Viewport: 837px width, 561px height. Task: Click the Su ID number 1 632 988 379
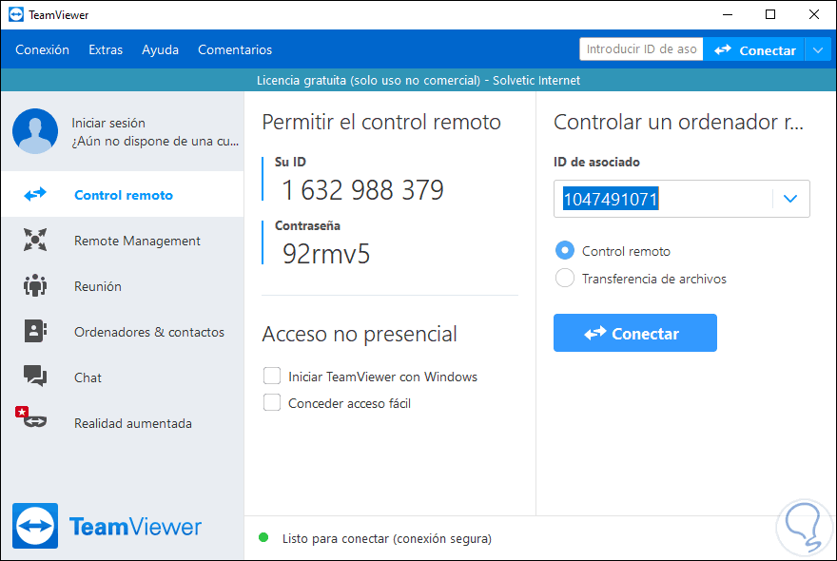363,190
